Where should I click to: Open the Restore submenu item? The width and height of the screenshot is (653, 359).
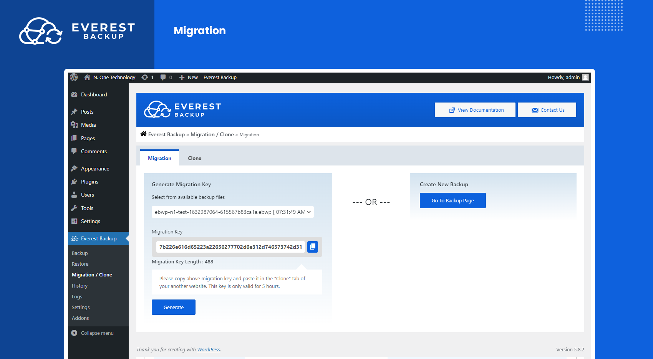80,264
